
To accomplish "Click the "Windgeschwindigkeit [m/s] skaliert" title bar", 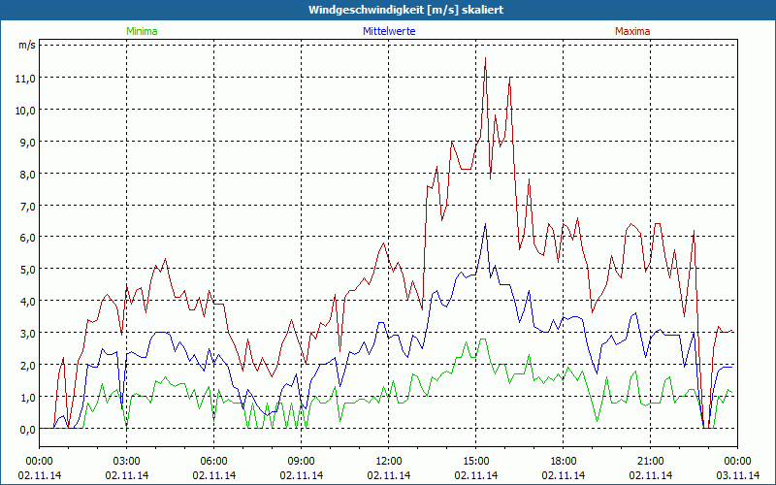I will tap(388, 10).
